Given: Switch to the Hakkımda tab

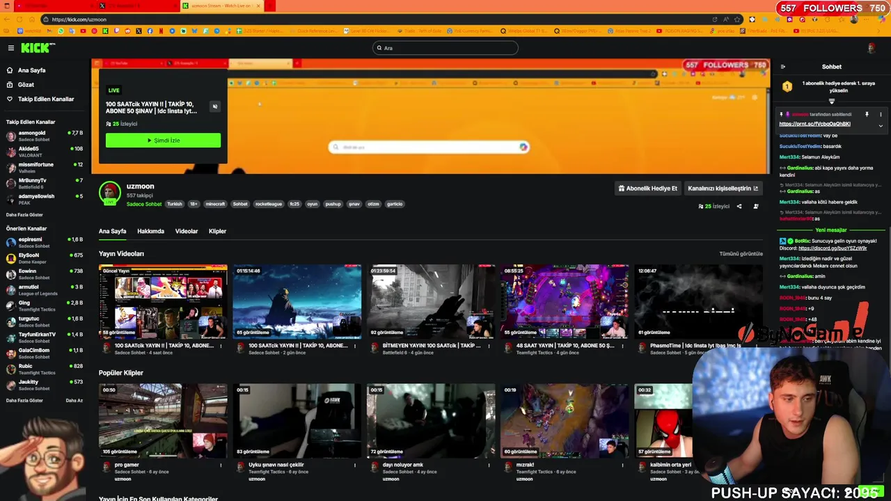Looking at the screenshot, I should [150, 231].
